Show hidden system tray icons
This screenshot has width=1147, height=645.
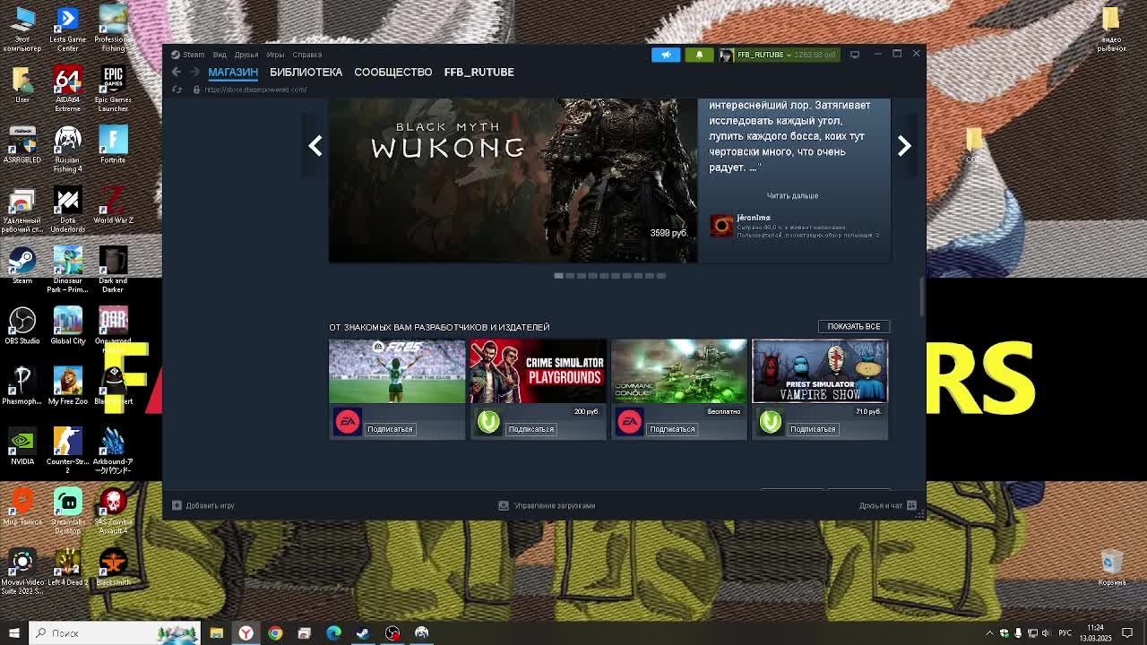click(990, 633)
